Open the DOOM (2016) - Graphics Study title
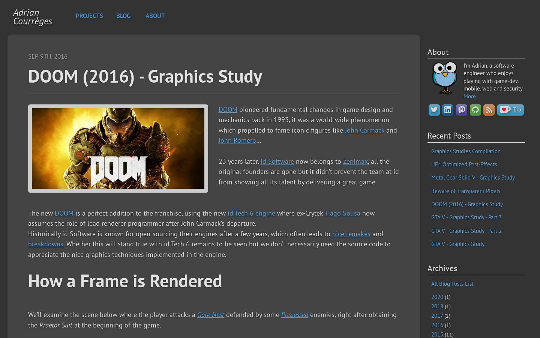This screenshot has width=540, height=338. pyautogui.click(x=145, y=76)
